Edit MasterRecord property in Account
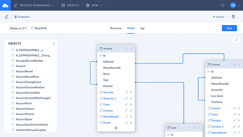Viewport: 243px width, 137px height. coord(126,116)
